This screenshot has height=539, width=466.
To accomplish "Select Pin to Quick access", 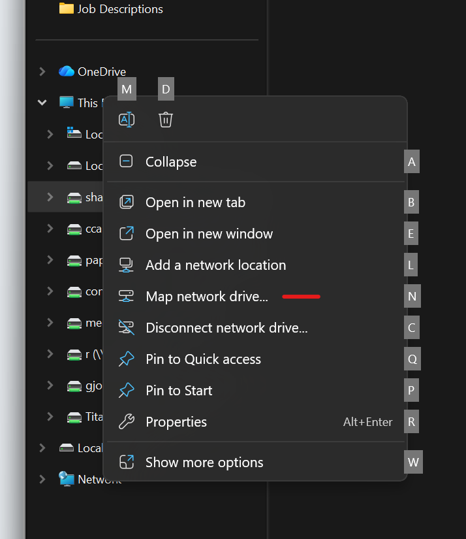I will tap(203, 359).
